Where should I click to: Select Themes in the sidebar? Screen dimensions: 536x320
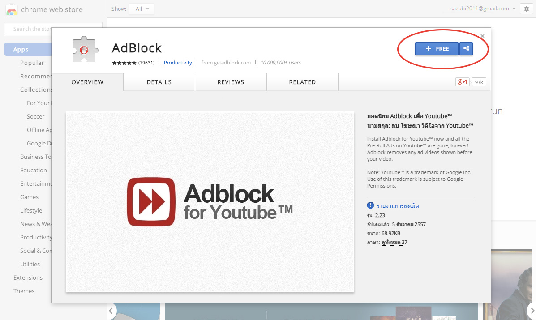tap(24, 291)
